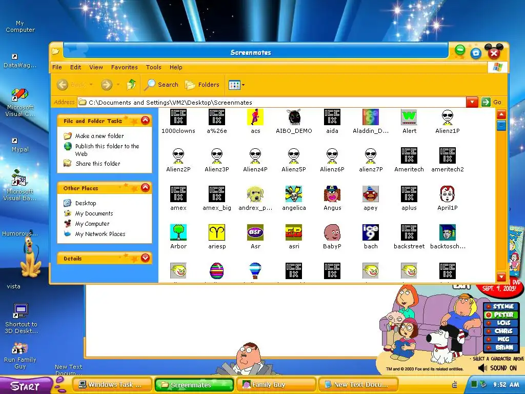
Task: Select the bach ice9 icon
Action: click(x=371, y=232)
